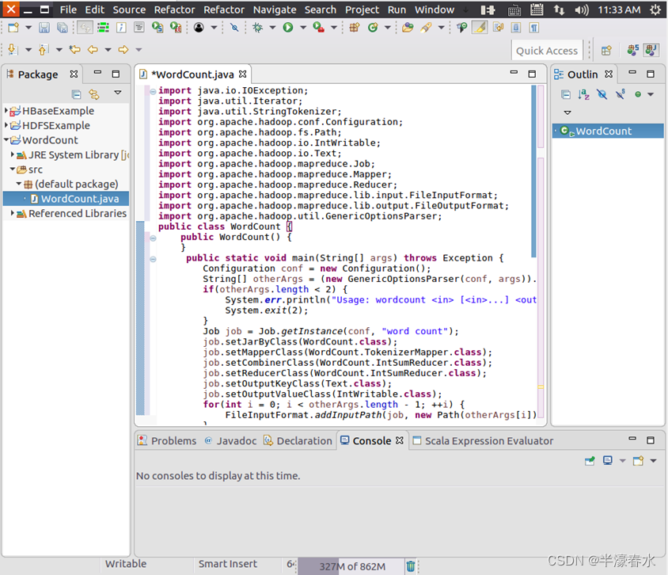The height and width of the screenshot is (575, 668).
Task: Open Package Explorer view menu triangle
Action: pyautogui.click(x=118, y=93)
